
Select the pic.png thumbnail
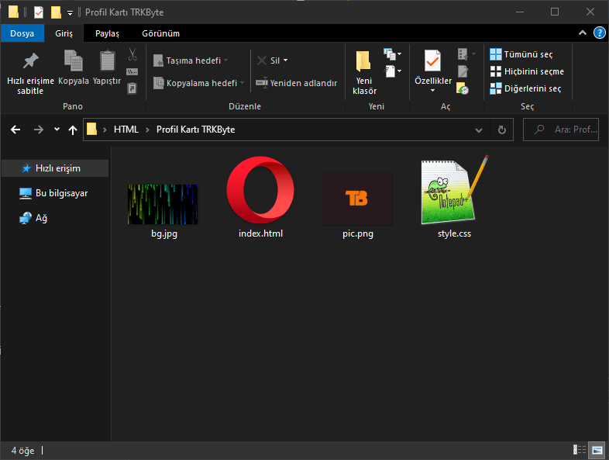[356, 199]
